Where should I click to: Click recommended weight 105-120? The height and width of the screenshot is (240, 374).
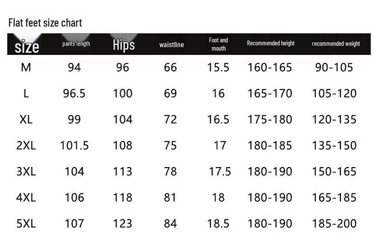pyautogui.click(x=334, y=93)
